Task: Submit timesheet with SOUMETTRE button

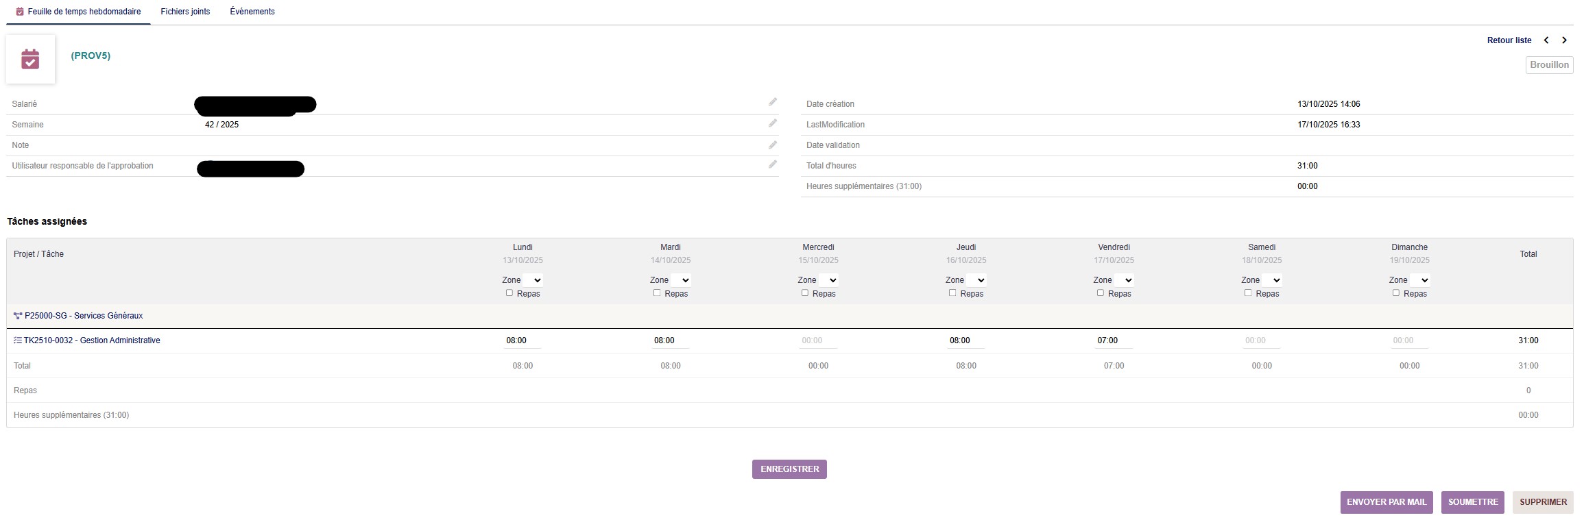Action: [1473, 502]
